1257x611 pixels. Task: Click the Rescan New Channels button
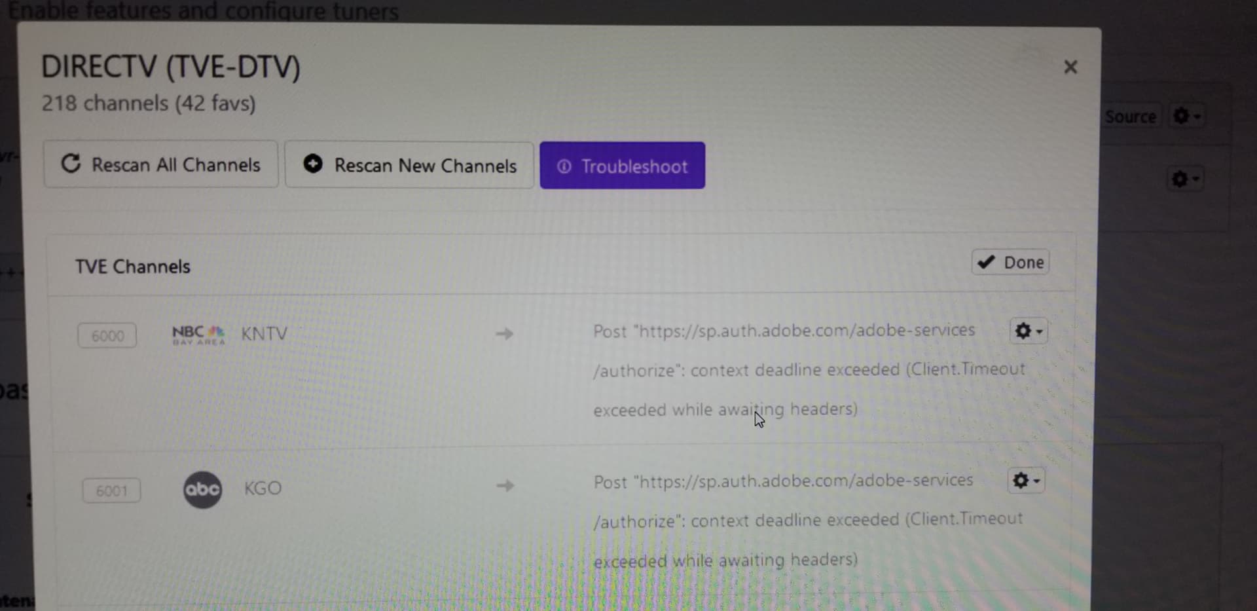click(409, 166)
